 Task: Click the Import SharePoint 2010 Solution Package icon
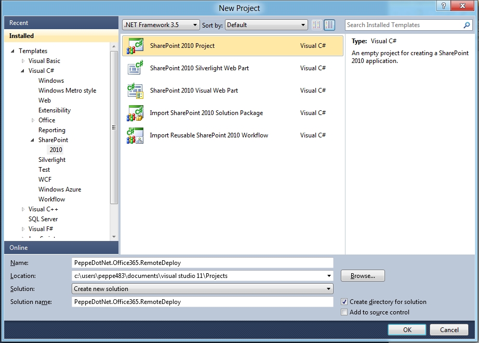pos(135,113)
